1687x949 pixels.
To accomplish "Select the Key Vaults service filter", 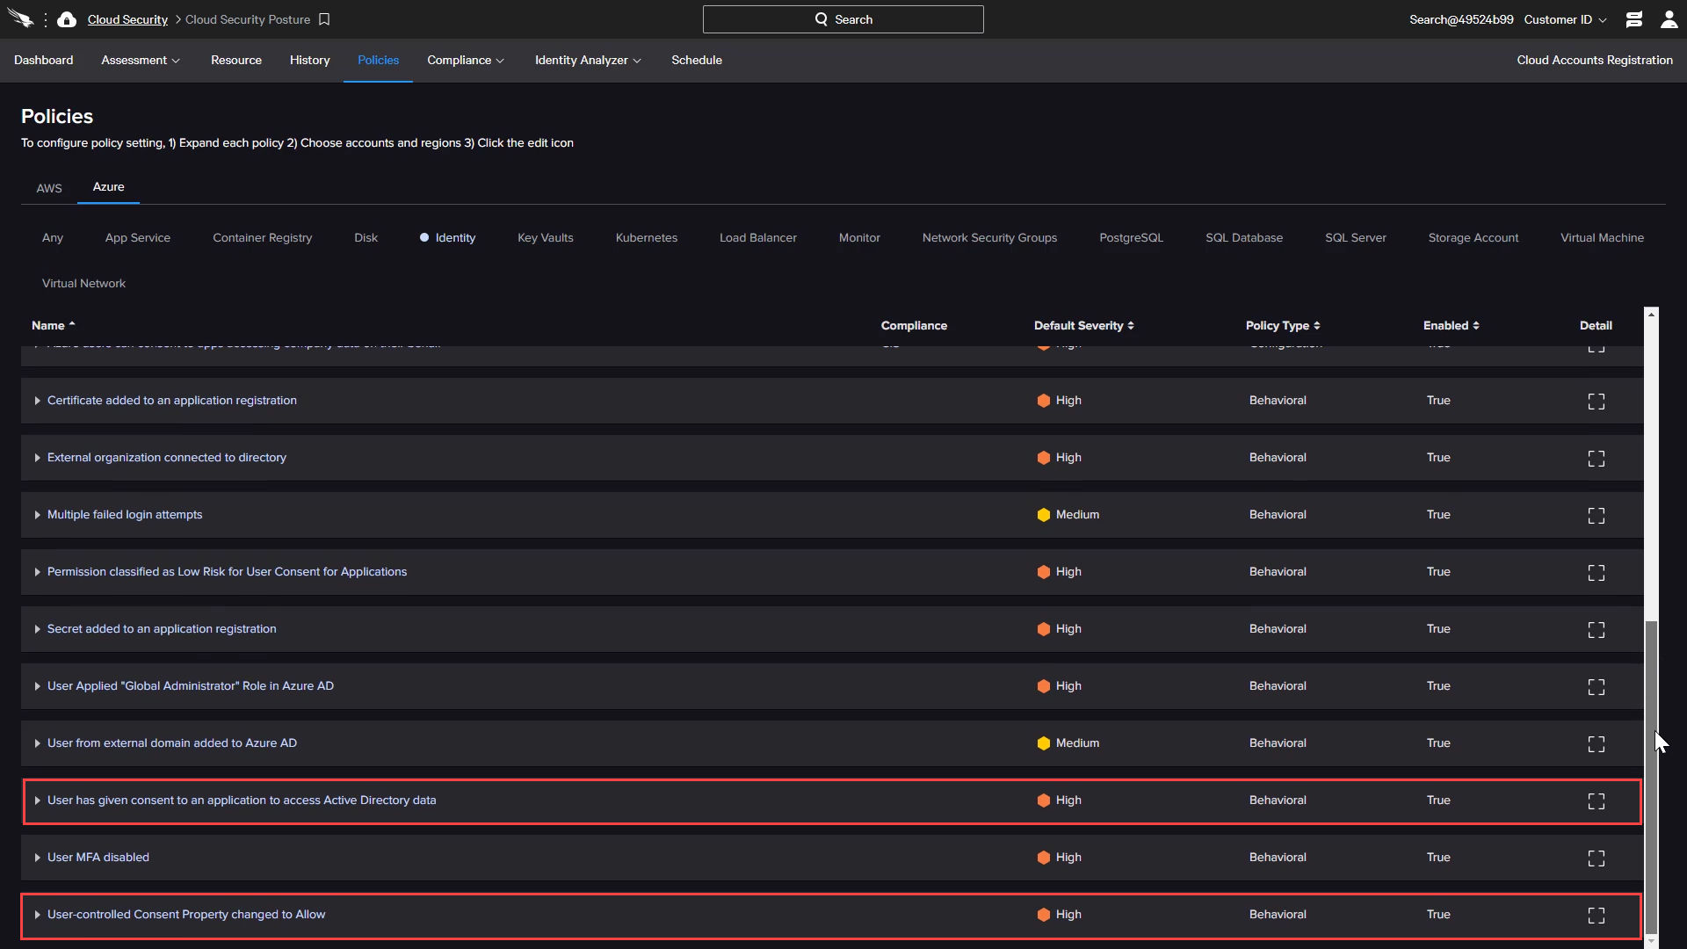I will point(545,238).
